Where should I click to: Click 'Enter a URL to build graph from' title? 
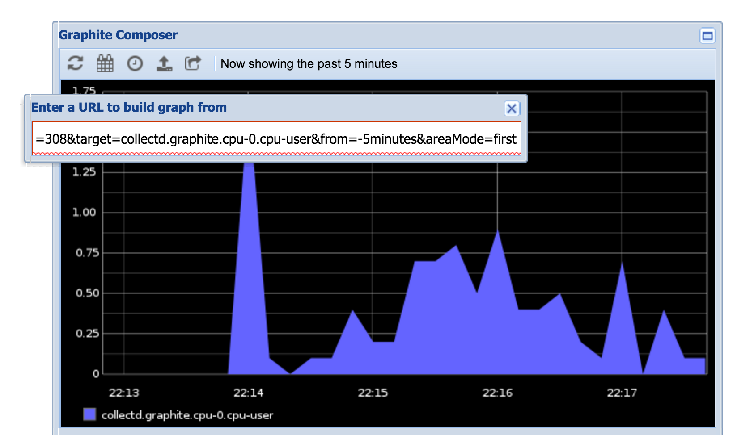(x=129, y=107)
